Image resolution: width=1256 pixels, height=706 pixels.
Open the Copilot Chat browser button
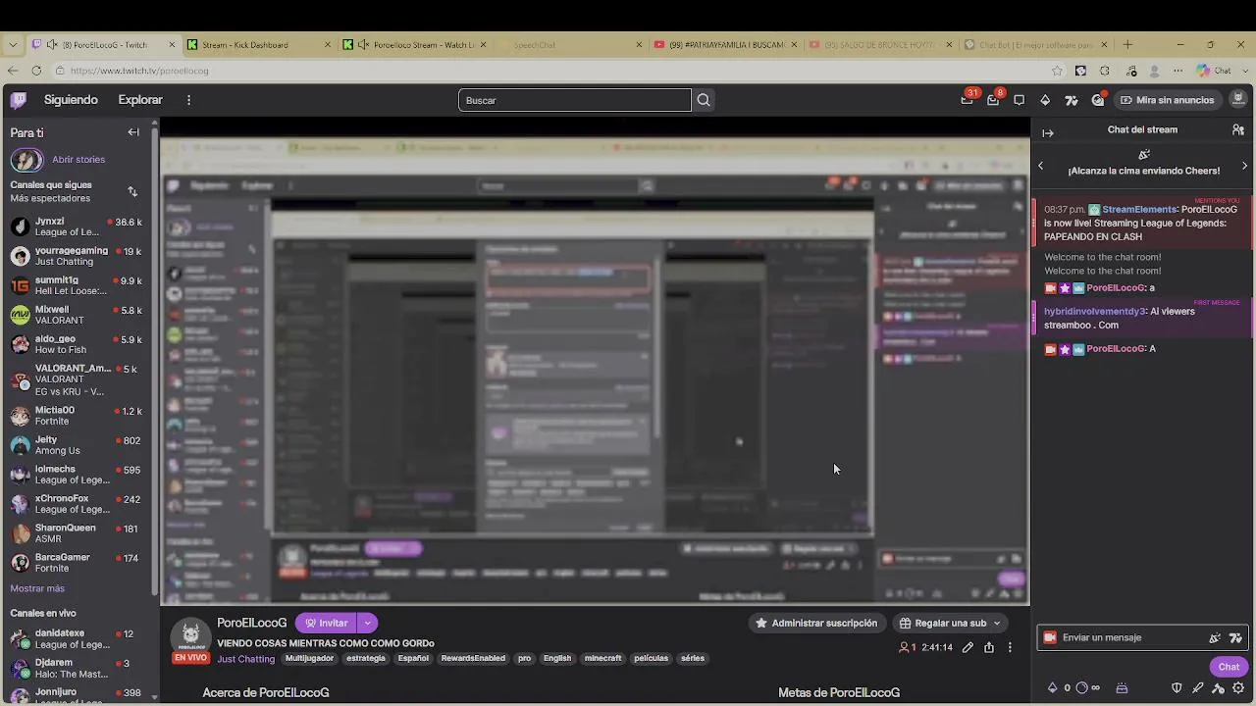coord(1214,71)
